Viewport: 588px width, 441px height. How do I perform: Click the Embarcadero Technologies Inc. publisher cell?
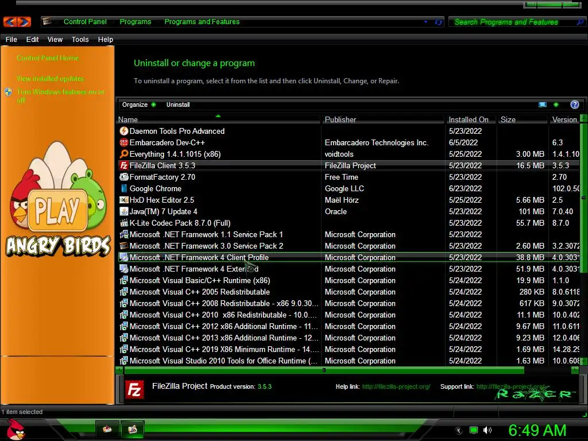pos(377,142)
